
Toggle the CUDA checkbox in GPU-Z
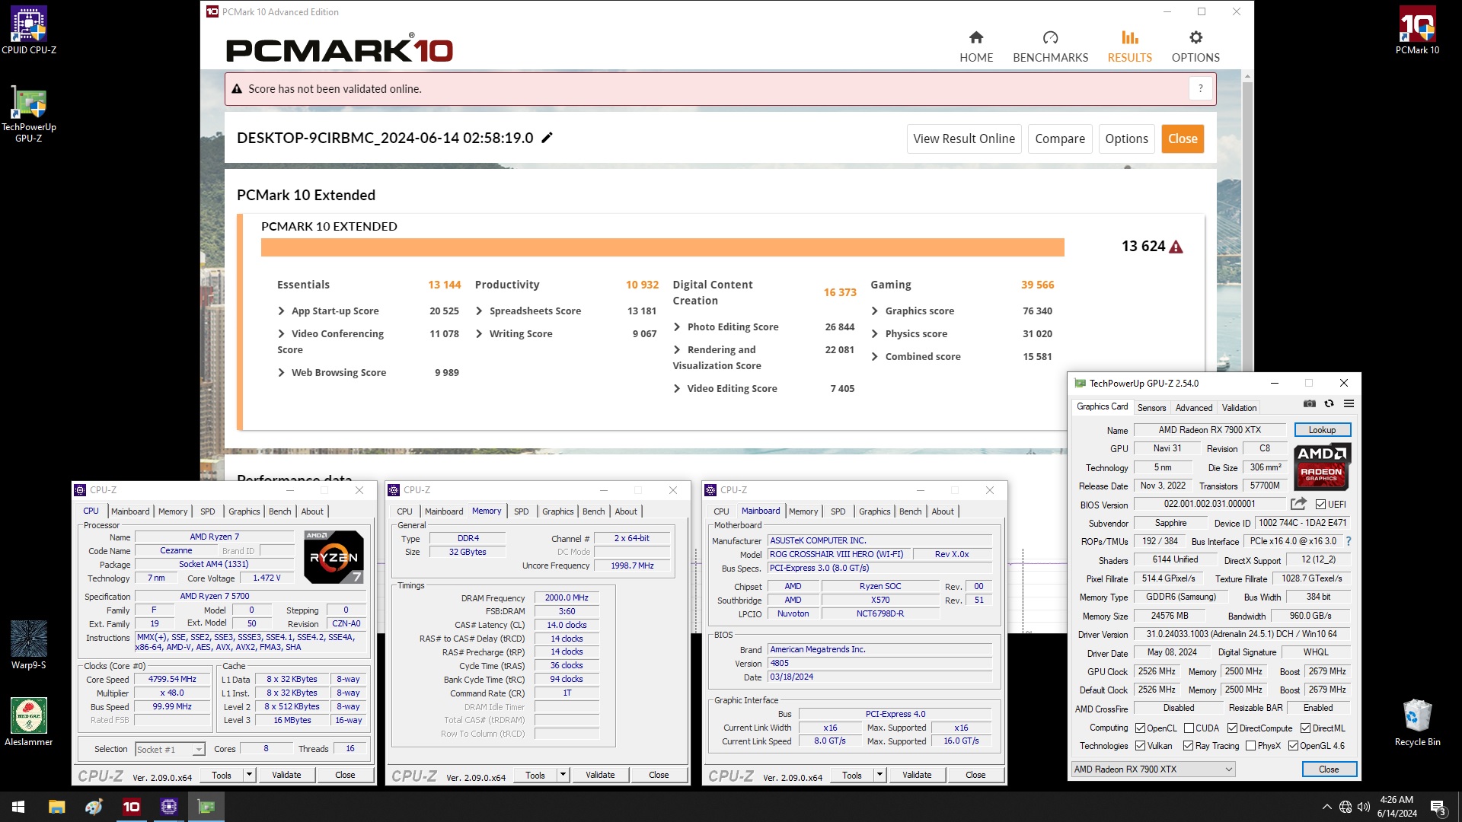[x=1189, y=728]
